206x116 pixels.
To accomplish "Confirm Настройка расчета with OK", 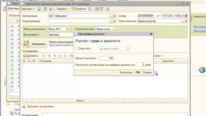I will pyautogui.click(x=138, y=72).
